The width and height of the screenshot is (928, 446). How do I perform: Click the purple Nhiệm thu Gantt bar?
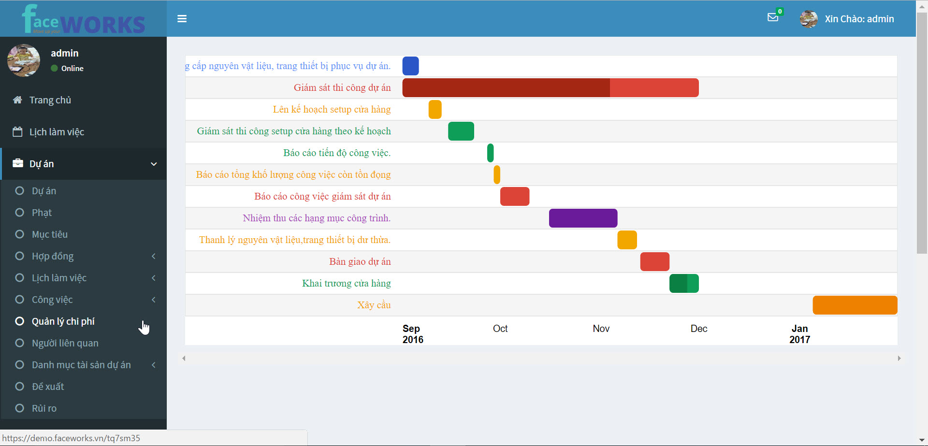[583, 218]
